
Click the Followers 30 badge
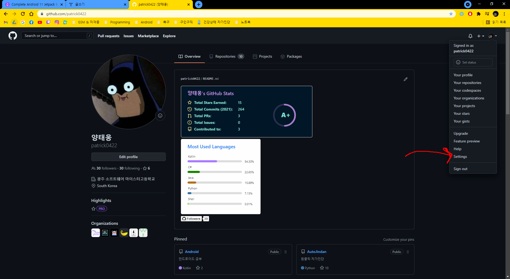[x=195, y=219]
